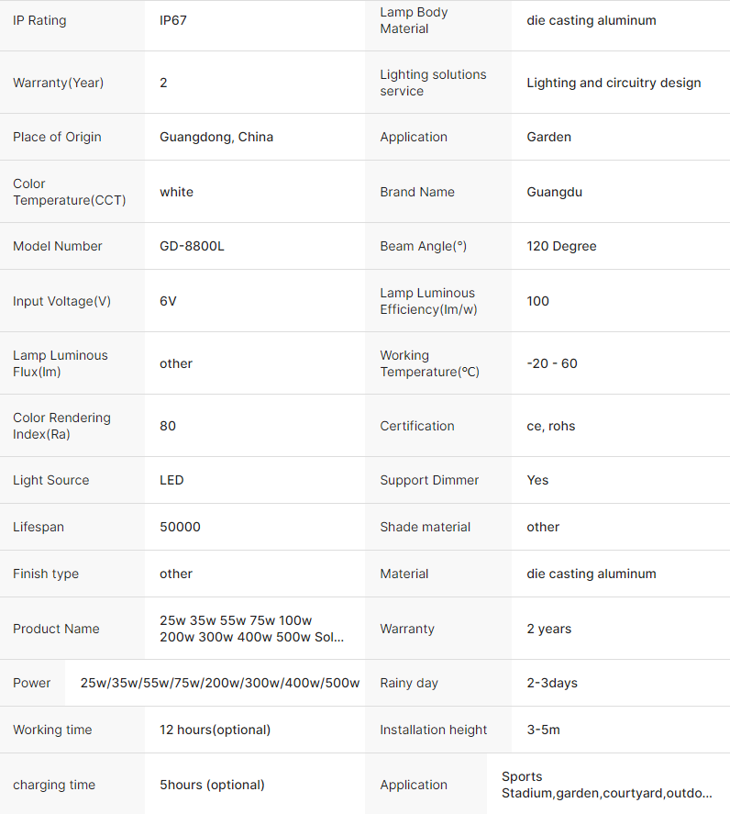Click the 3-5m installation height value

[x=543, y=730]
